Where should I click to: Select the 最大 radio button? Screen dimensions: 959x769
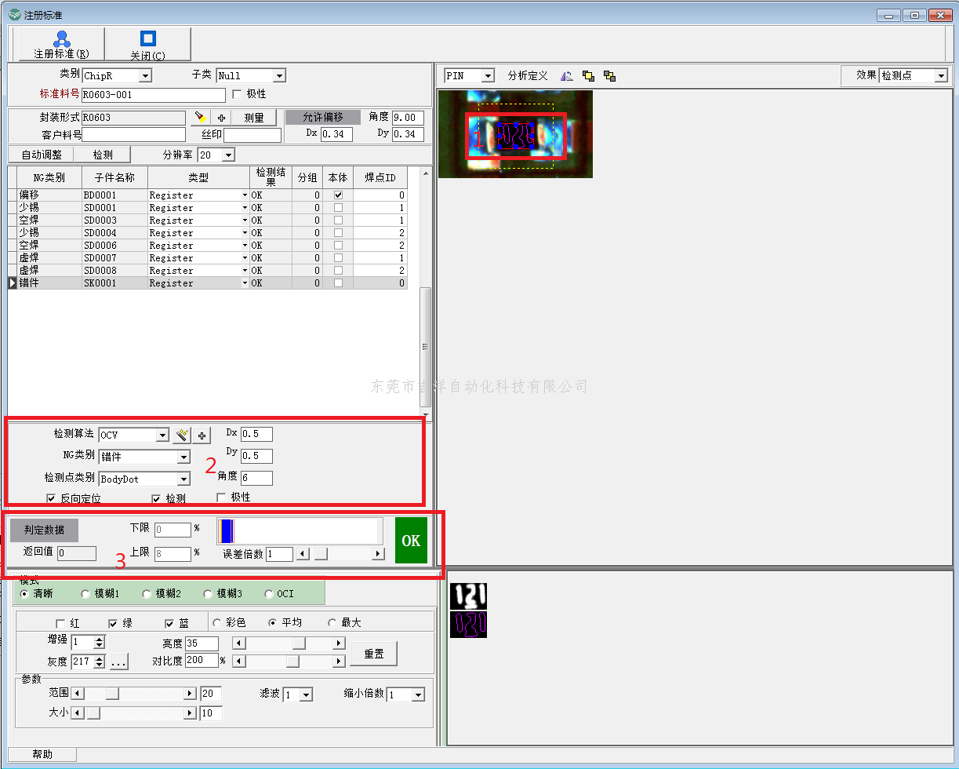tap(332, 622)
